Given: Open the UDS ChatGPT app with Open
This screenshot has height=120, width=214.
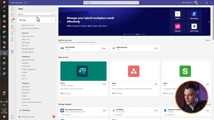Looking at the screenshot, I should (x=104, y=48).
